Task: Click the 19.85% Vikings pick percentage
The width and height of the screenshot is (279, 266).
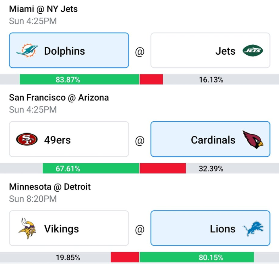Action: 68,258
